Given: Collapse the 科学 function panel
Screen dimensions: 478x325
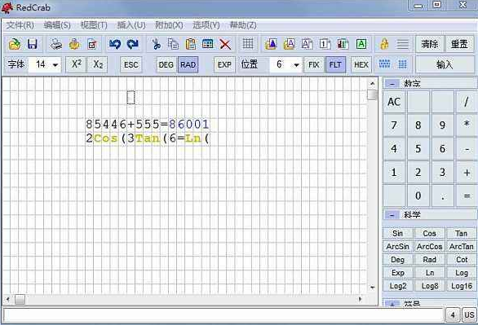Looking at the screenshot, I should point(392,215).
